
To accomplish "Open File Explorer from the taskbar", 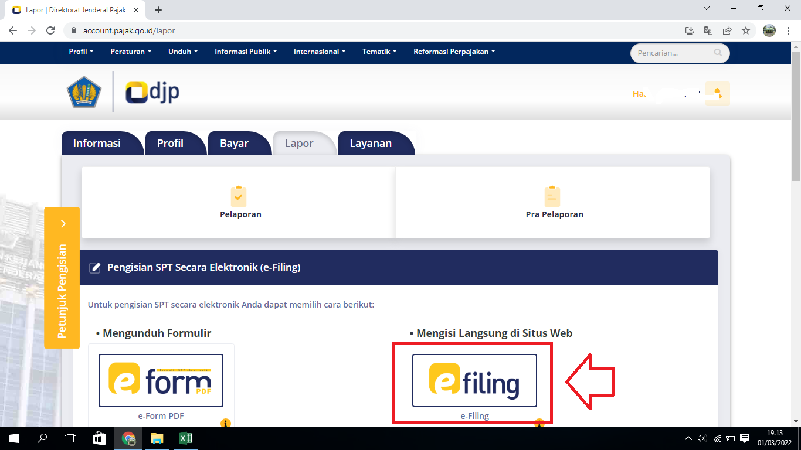I will (157, 438).
